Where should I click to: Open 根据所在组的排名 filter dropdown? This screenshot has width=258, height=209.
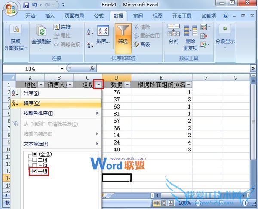pyautogui.click(x=189, y=85)
